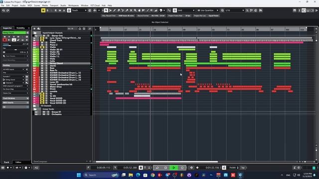Mute the Cello track
Screen dimensions: 319x179
42,61
